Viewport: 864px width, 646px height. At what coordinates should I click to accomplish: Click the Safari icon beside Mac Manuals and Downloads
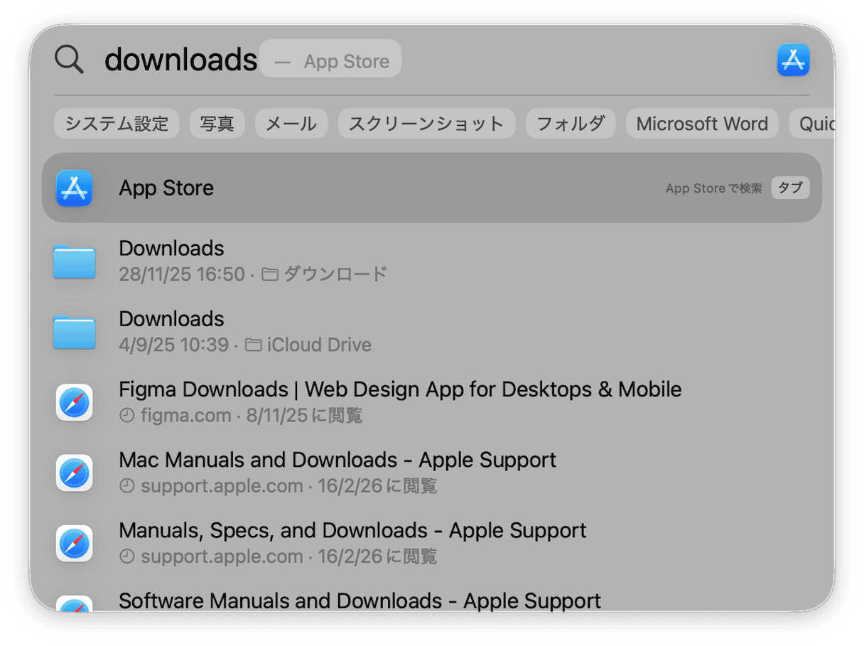point(75,473)
